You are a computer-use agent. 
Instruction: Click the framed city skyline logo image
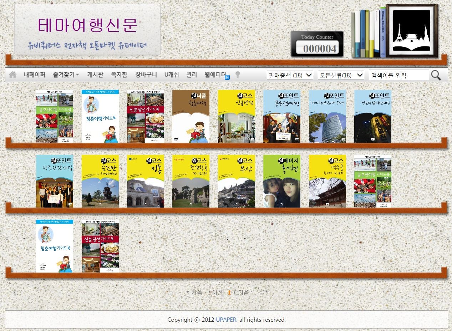[411, 31]
